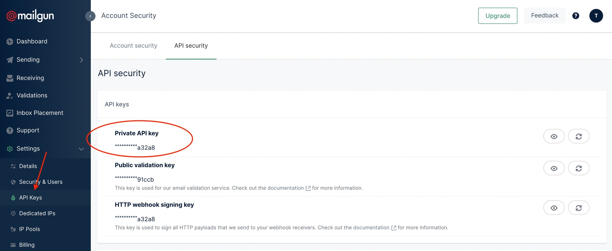The width and height of the screenshot is (612, 251).
Task: Show the Public validation key value
Action: pyautogui.click(x=554, y=168)
